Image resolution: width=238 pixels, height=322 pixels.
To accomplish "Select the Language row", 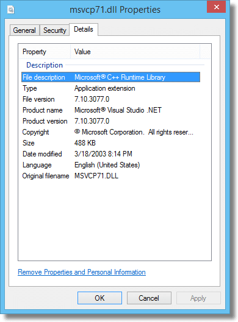I will [x=110, y=165].
